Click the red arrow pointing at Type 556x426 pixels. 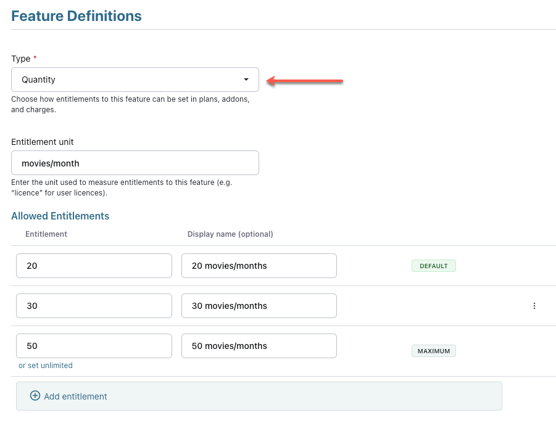(305, 80)
